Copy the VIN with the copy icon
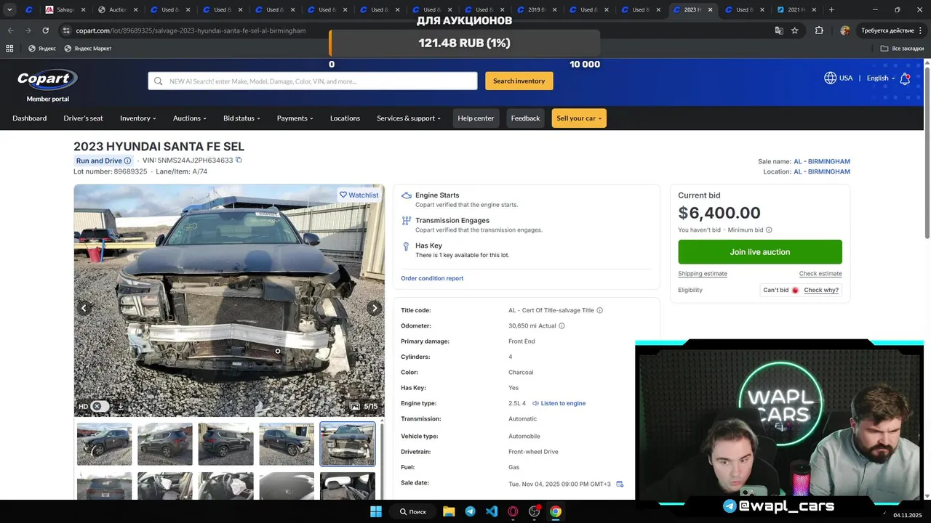931x523 pixels. click(x=239, y=160)
